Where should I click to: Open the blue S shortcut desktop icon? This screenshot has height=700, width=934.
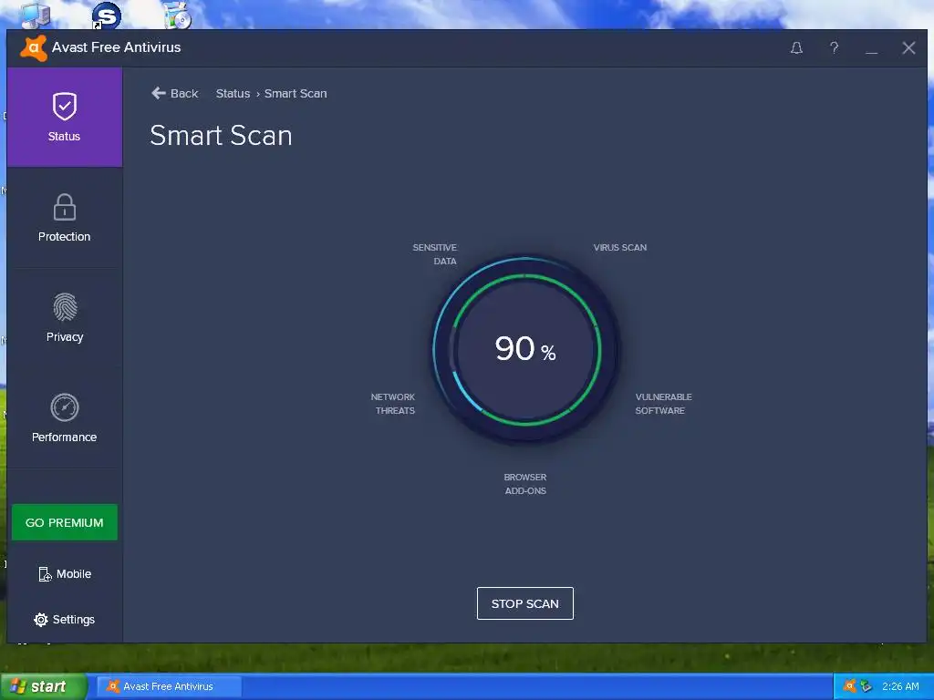point(107,15)
